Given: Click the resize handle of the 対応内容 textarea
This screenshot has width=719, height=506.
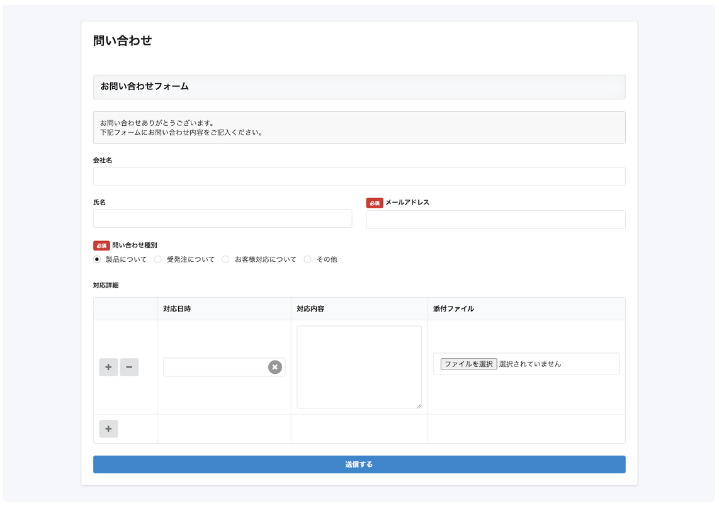Looking at the screenshot, I should coord(419,405).
